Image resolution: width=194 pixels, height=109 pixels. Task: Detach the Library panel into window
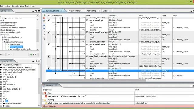pos(36,11)
